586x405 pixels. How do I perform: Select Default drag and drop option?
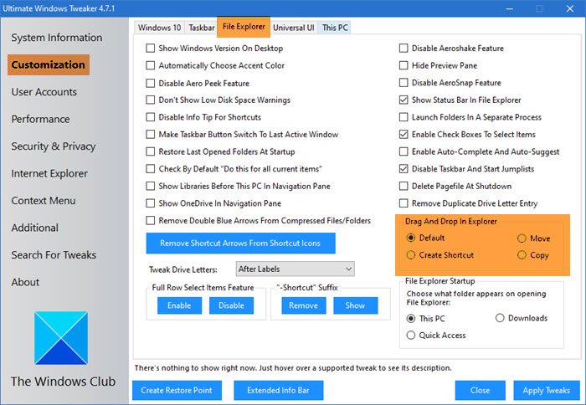tap(411, 238)
